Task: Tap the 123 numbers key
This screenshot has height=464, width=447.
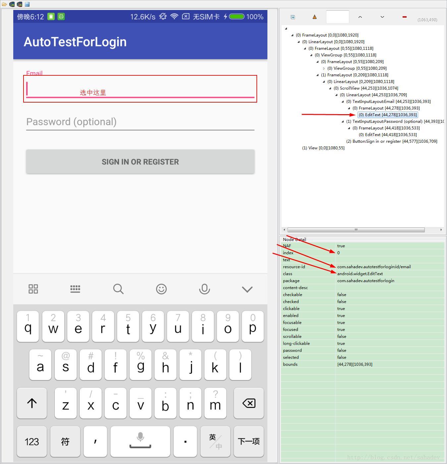Action: click(32, 441)
